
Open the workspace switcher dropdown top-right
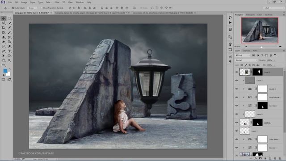click(273, 8)
